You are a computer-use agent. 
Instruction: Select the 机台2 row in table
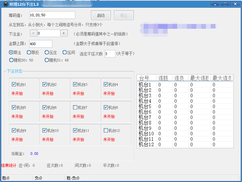click(185, 90)
